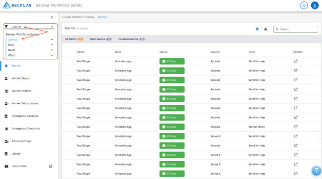Click the Source column header
Viewport: 322px width, 179px height.
[215, 52]
